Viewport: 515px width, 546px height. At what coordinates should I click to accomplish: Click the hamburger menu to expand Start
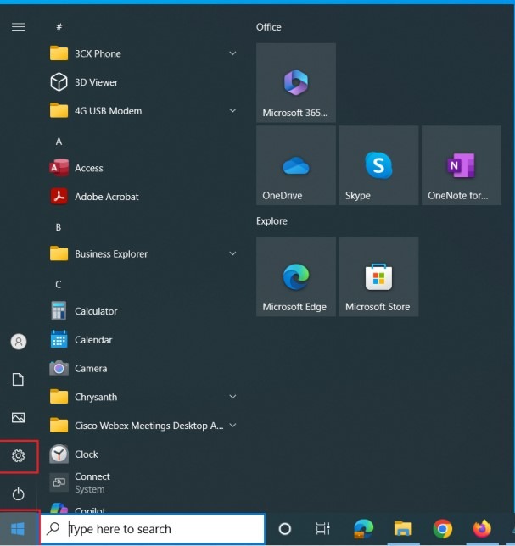18,27
